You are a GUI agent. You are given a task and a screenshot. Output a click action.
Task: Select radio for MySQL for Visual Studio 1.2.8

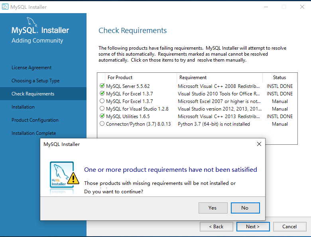(x=102, y=109)
